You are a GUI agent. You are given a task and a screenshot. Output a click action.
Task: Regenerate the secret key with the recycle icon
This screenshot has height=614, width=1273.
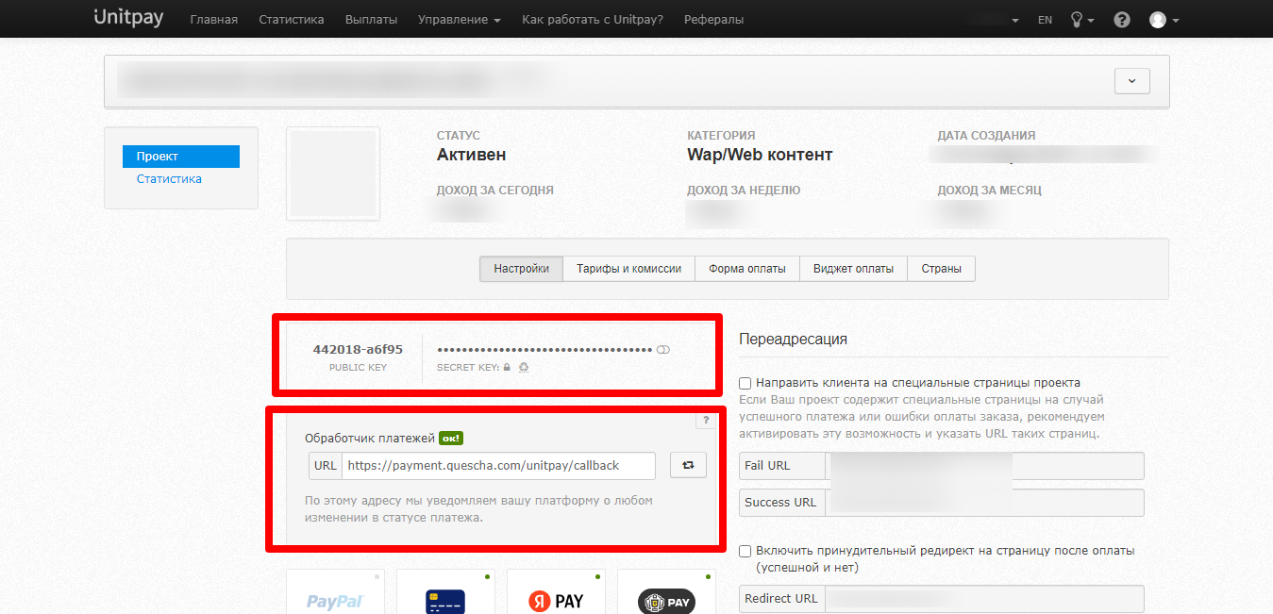[524, 368]
